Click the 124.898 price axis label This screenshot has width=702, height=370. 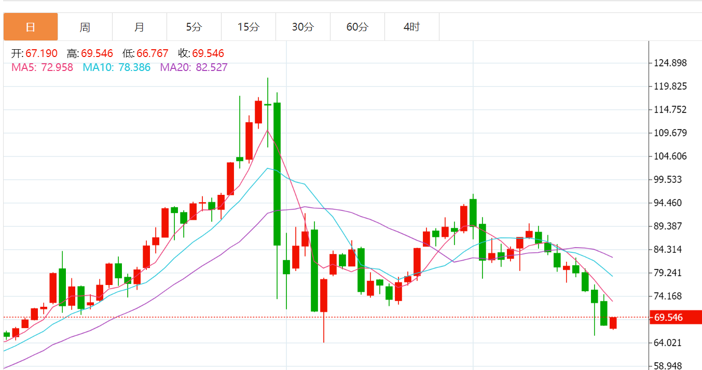click(670, 63)
